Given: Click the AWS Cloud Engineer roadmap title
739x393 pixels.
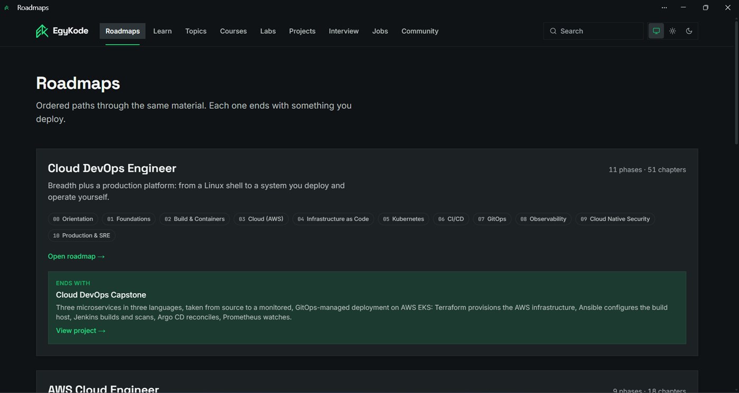Looking at the screenshot, I should 104,388.
